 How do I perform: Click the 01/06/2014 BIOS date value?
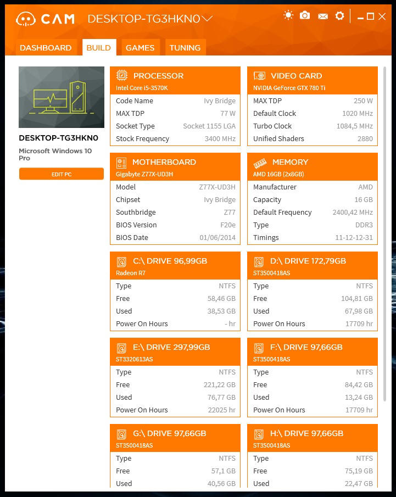coord(217,237)
